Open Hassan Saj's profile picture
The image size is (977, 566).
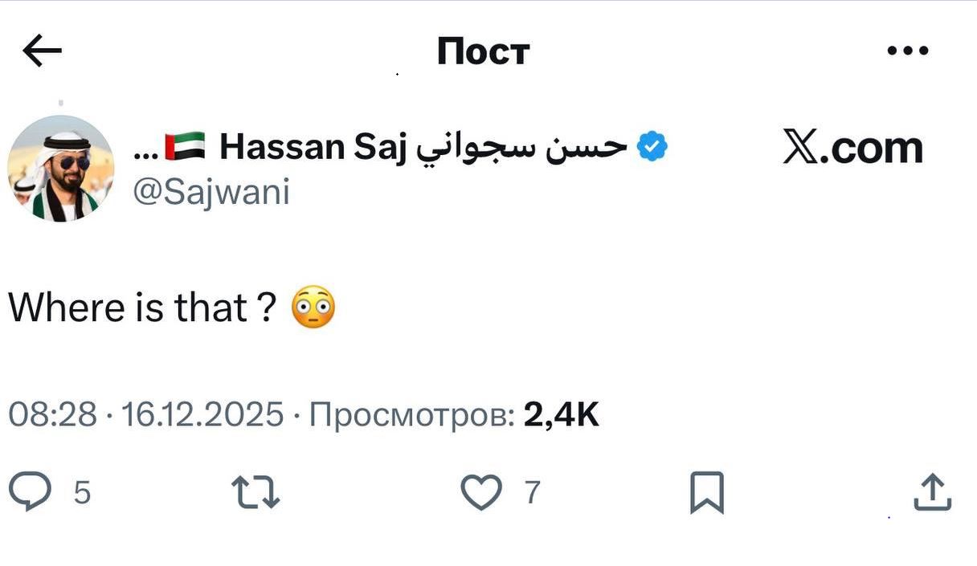pos(61,169)
